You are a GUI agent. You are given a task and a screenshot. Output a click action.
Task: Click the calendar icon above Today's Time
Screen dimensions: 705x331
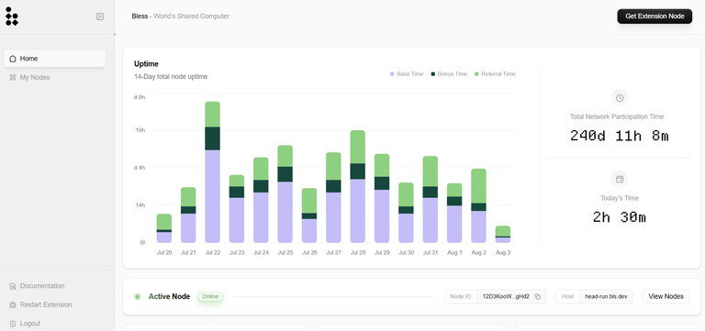pyautogui.click(x=619, y=179)
